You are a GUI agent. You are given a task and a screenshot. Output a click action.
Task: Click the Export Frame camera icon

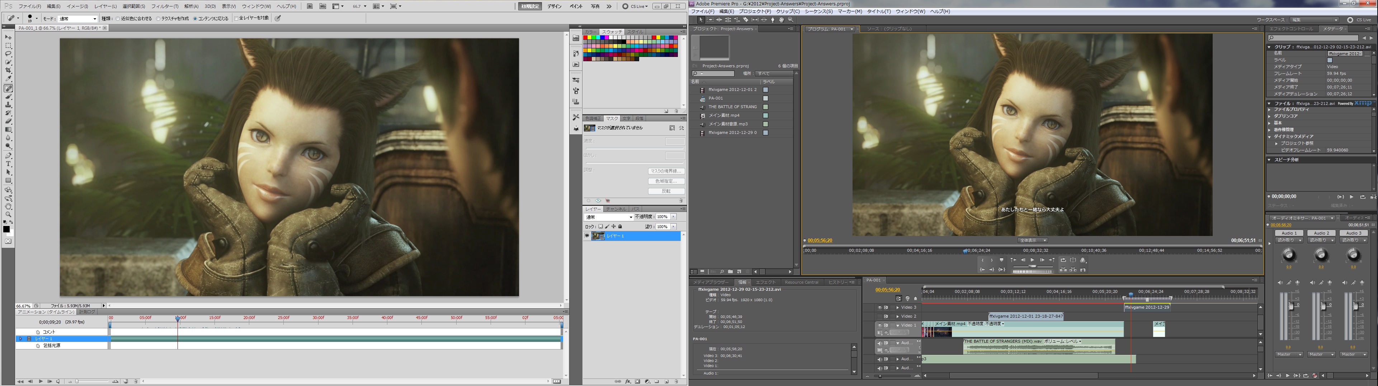coord(1083,270)
